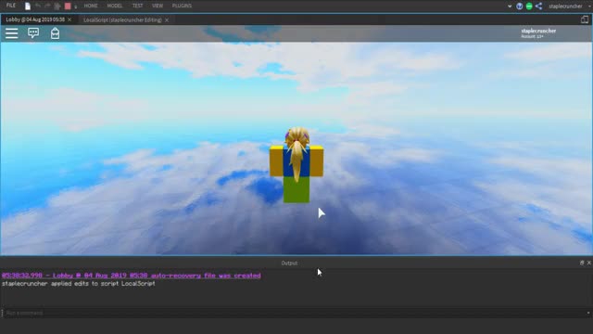Float the Output panel using its undock icon
593x334 pixels.
(x=582, y=263)
